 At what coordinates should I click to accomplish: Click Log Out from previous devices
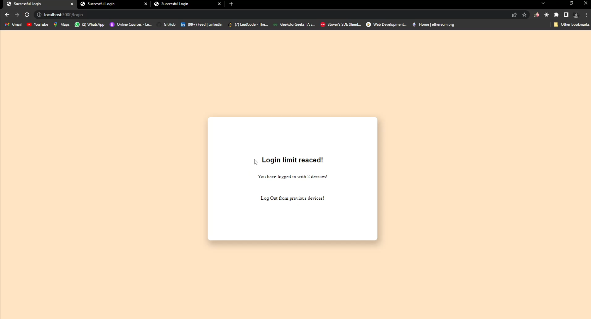click(292, 198)
